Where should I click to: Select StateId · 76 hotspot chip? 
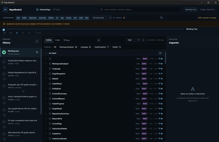pyautogui.click(x=117, y=47)
